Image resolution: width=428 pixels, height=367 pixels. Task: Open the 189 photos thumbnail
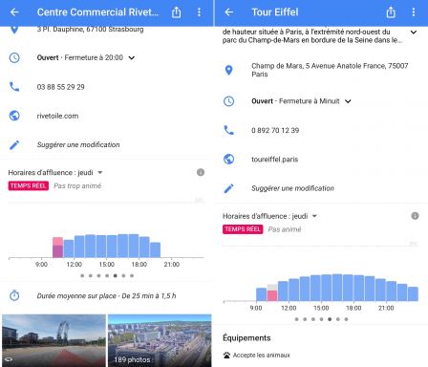160,340
